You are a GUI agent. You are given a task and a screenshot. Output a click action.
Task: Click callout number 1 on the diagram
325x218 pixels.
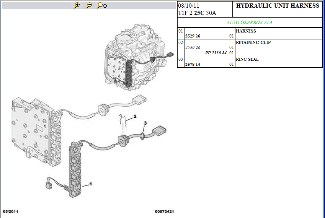pyautogui.click(x=91, y=184)
